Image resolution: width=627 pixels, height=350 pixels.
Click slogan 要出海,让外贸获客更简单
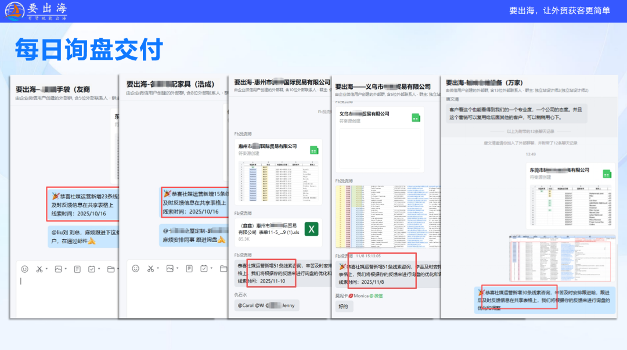pos(560,11)
